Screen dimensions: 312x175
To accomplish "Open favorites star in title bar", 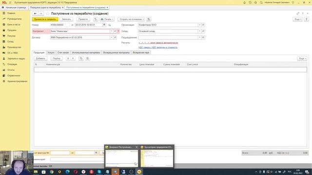I will click(255, 2).
